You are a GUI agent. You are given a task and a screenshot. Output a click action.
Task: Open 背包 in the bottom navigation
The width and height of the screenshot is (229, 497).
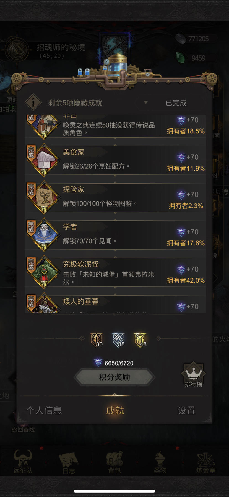[114, 462]
